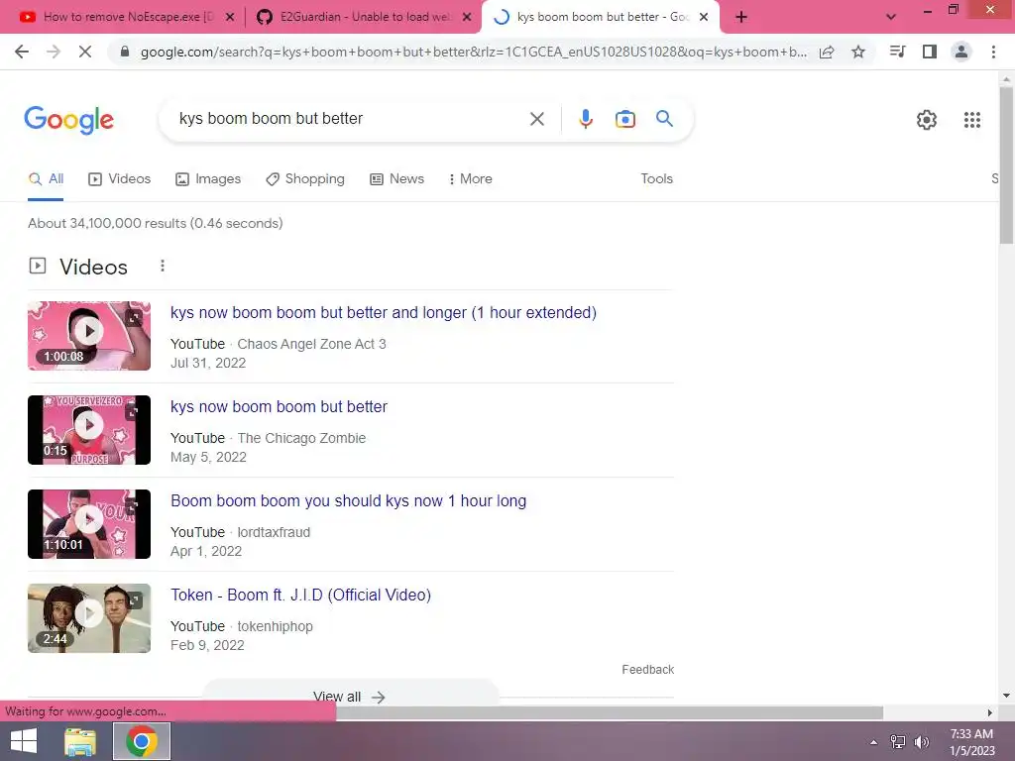The image size is (1015, 761).
Task: Open the Windows Start menu
Action: coord(24,741)
